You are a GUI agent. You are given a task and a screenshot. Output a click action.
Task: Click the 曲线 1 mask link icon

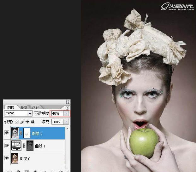click(x=24, y=146)
